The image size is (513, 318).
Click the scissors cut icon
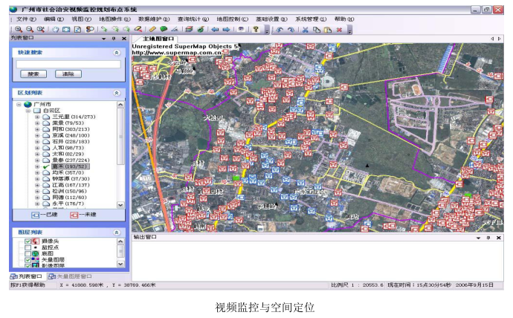306,30
